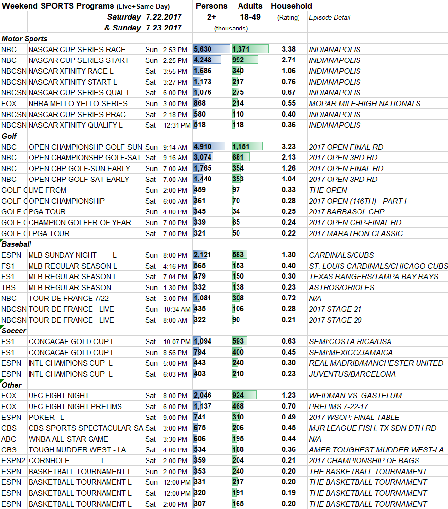Click 'OPEN CHAMPIONSHP GOLF-SUN' cell

pos(85,147)
